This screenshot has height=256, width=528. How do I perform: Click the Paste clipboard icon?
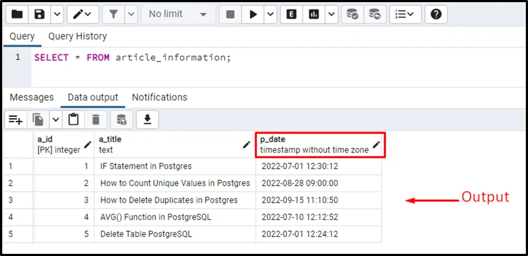pyautogui.click(x=74, y=120)
